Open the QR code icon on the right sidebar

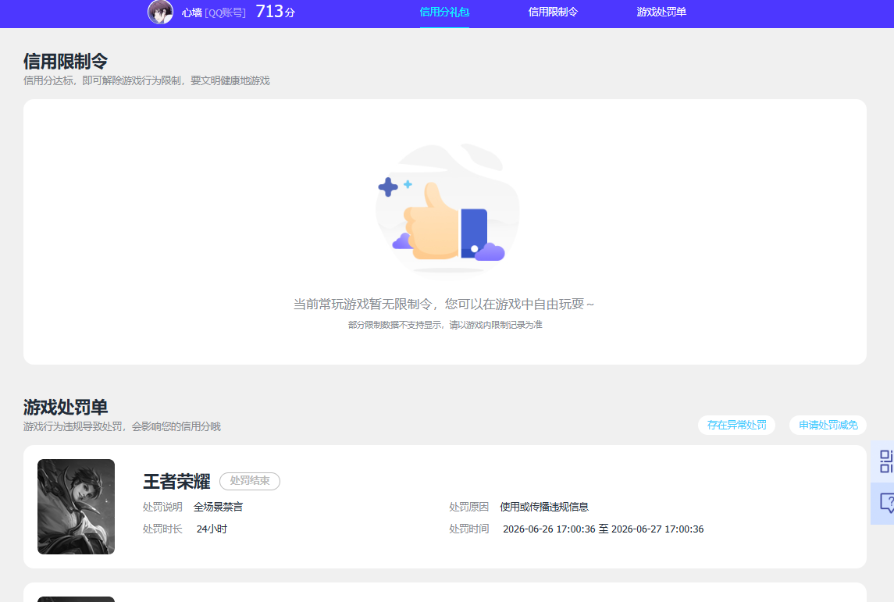(885, 461)
